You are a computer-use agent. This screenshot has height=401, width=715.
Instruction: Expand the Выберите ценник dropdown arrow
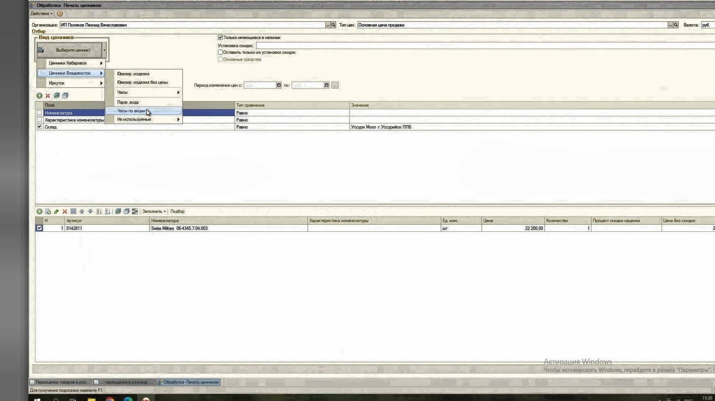click(104, 50)
